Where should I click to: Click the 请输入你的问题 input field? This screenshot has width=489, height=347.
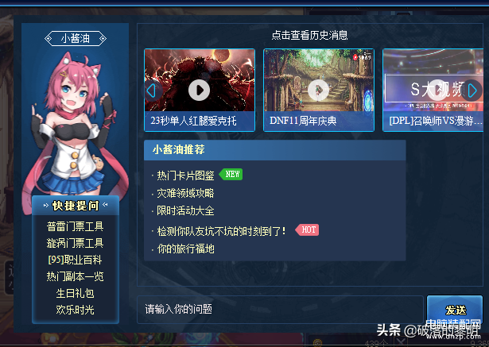point(280,310)
